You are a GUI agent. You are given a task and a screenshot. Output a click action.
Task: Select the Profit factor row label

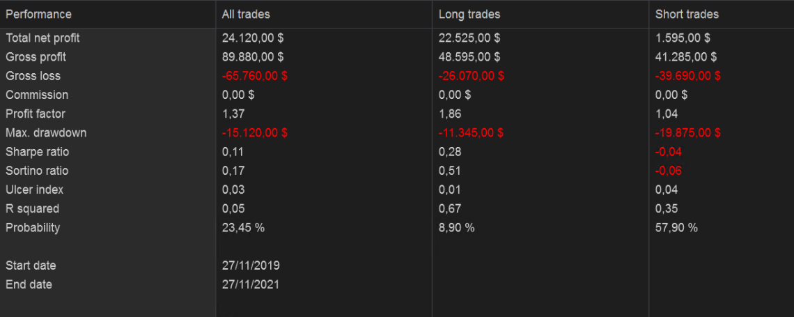[36, 114]
